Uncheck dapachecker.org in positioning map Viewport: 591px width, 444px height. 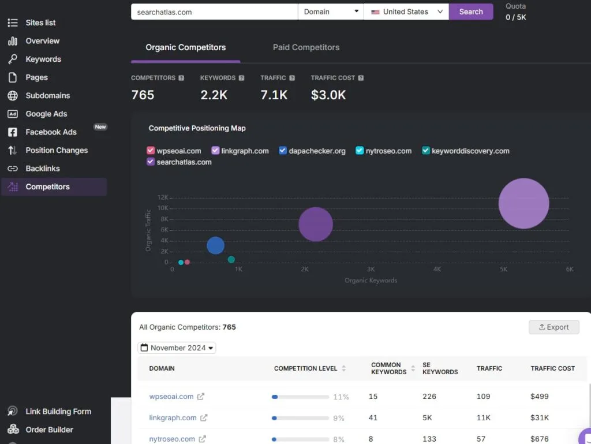[283, 150]
